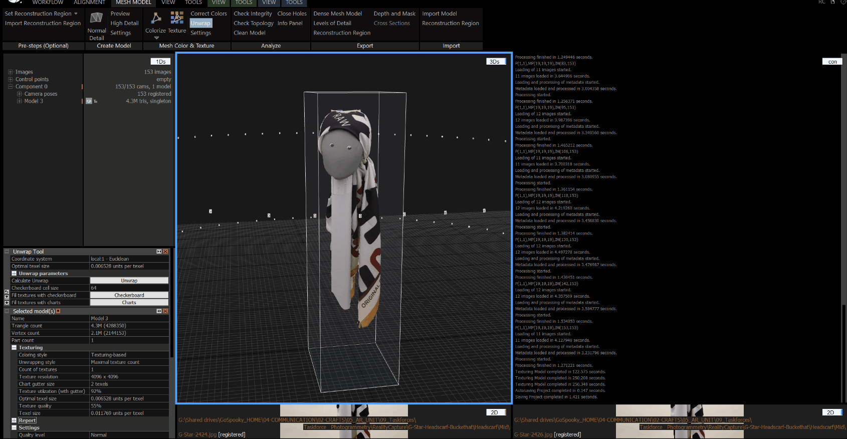Image resolution: width=847 pixels, height=439 pixels.
Task: Collapse the Unwrap Tool panel header
Action: 7,252
